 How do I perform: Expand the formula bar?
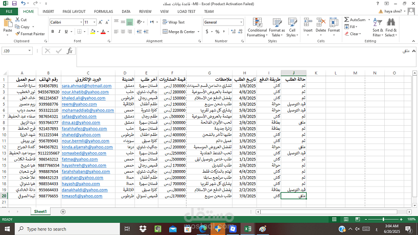coord(414,51)
